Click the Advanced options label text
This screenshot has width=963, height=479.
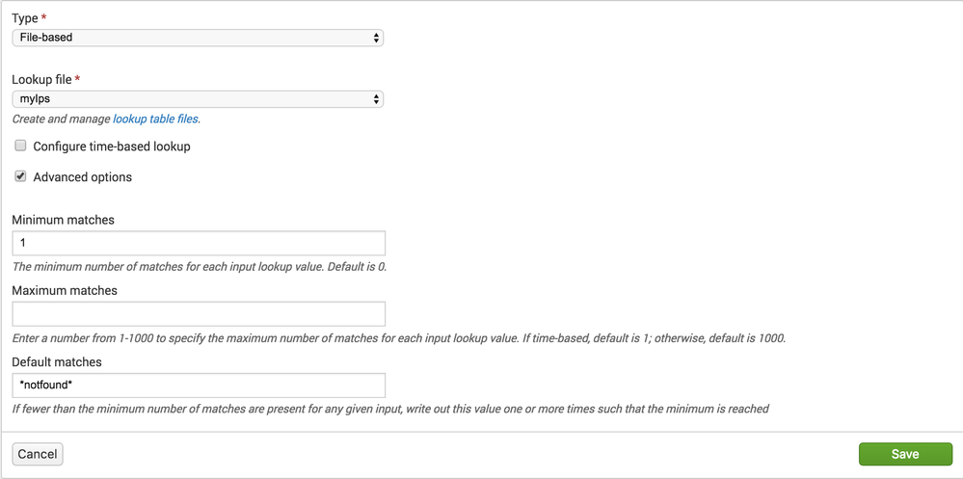(82, 177)
